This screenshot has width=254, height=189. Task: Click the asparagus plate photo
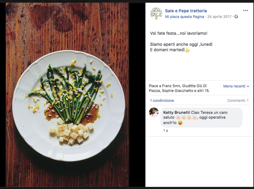click(x=67, y=94)
